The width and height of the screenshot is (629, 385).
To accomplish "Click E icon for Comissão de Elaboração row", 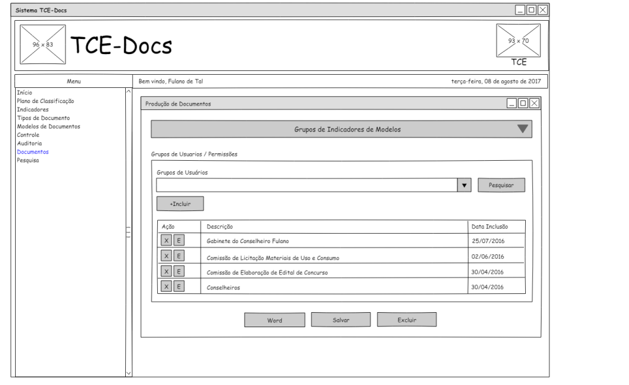I will click(x=179, y=271).
